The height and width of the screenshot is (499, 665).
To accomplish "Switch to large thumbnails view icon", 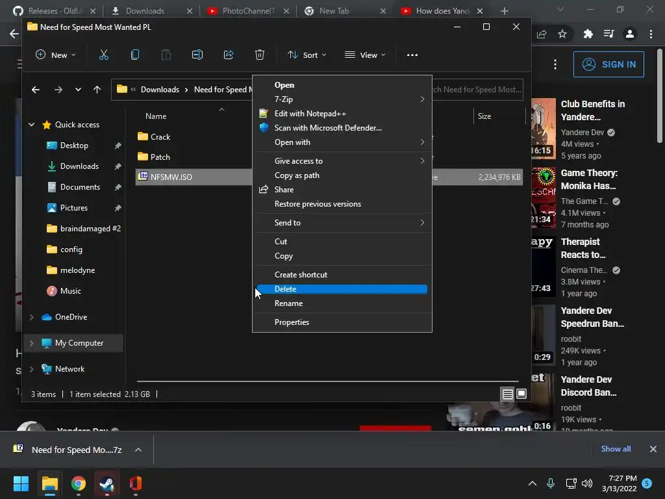I will click(x=521, y=394).
